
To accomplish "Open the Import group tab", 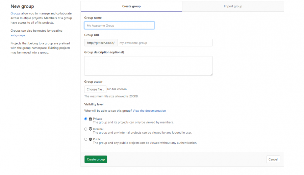I will pyautogui.click(x=233, y=6).
